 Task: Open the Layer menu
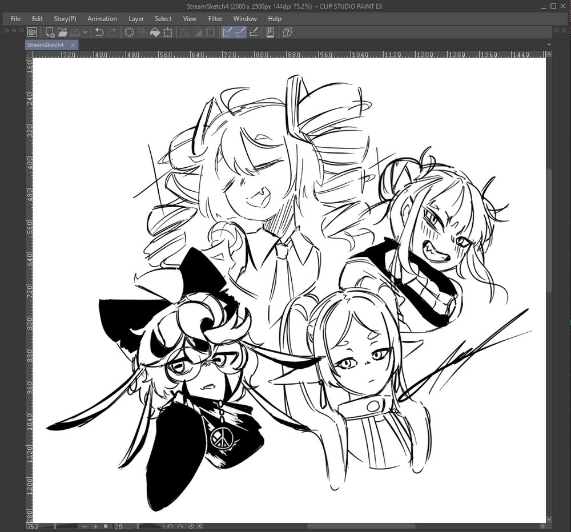[136, 19]
